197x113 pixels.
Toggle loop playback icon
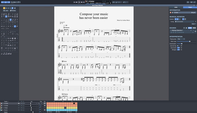[114, 2]
